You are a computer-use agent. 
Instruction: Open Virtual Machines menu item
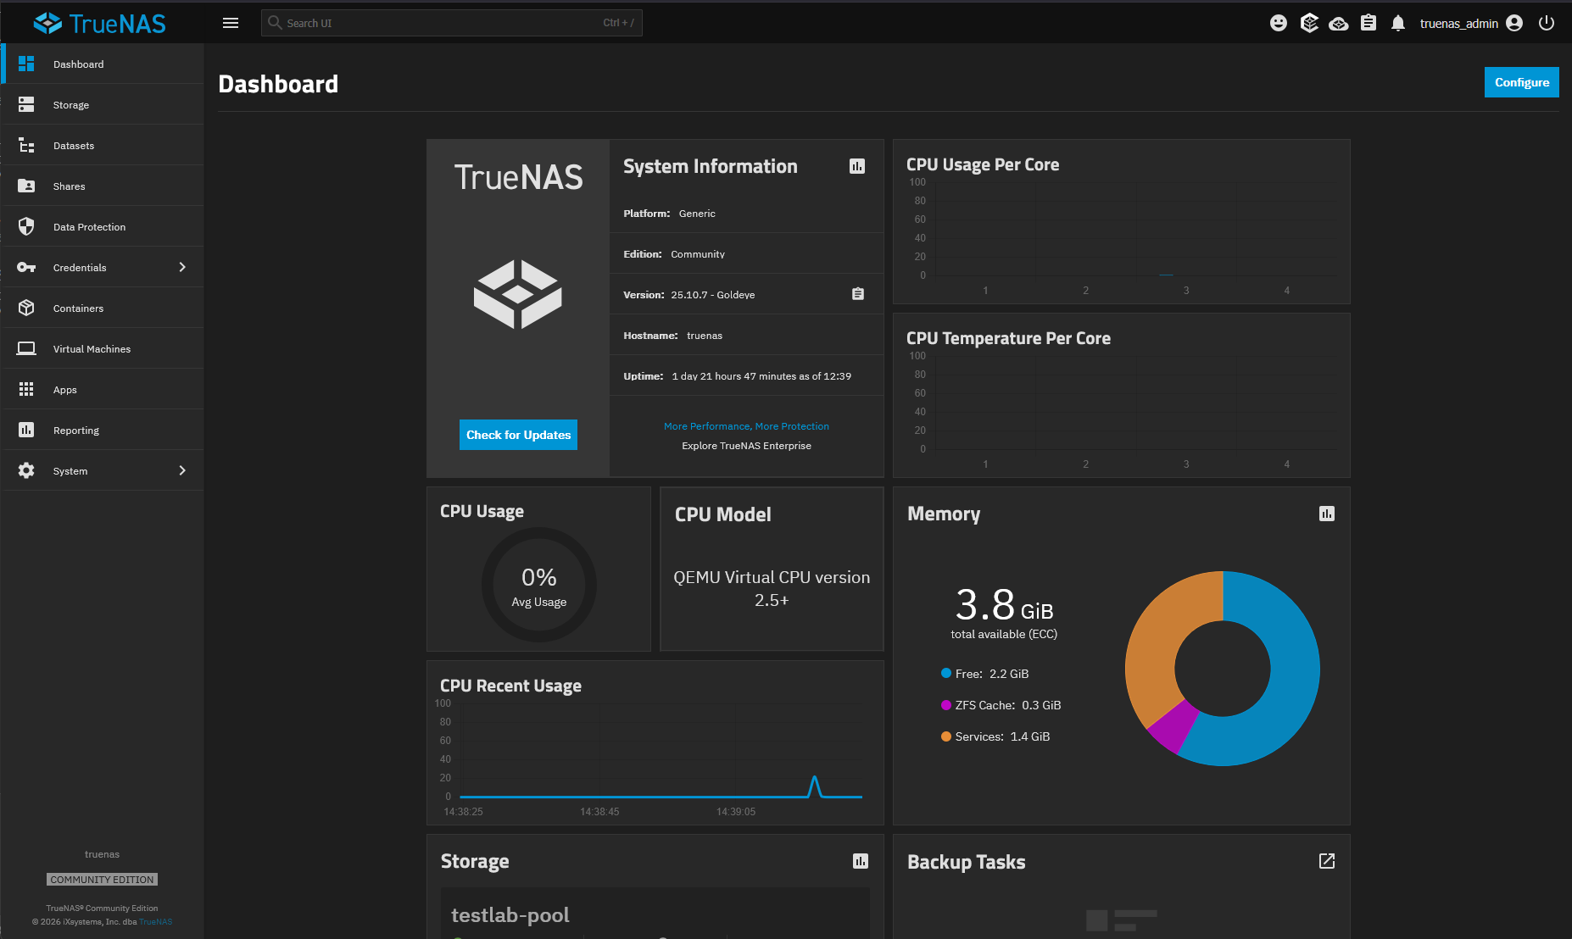(x=102, y=348)
